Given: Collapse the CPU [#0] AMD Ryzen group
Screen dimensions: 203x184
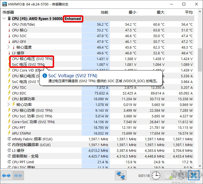Looking at the screenshot, I should (4, 19).
